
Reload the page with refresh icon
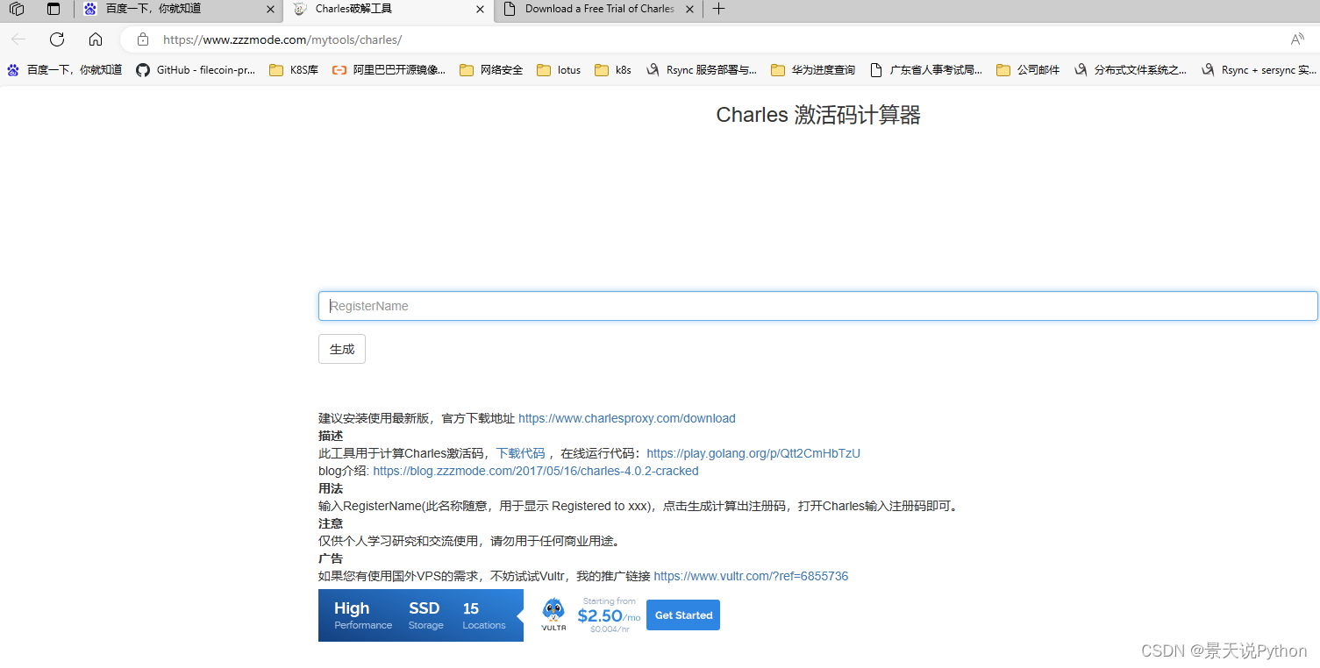pos(57,39)
